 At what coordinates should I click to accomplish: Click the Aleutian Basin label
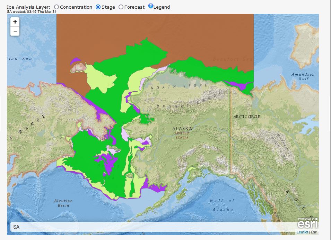point(63,203)
